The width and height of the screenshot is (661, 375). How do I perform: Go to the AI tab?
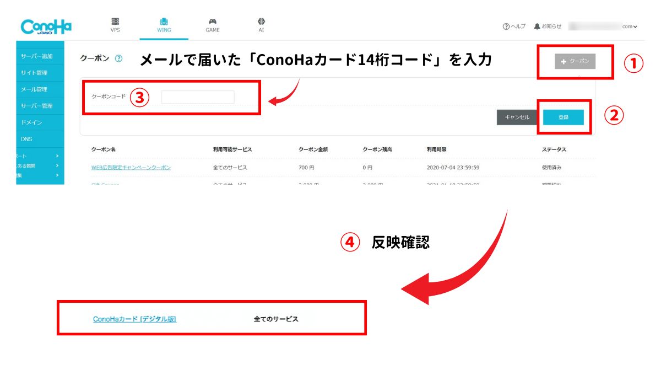coord(261,25)
